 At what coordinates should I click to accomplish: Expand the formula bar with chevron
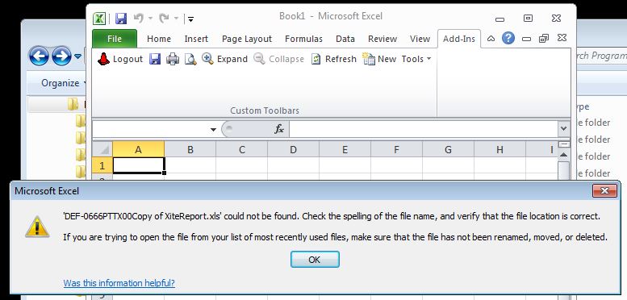(564, 129)
